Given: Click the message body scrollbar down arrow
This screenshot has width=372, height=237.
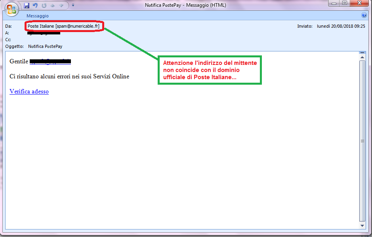Looking at the screenshot, I should 362,226.
